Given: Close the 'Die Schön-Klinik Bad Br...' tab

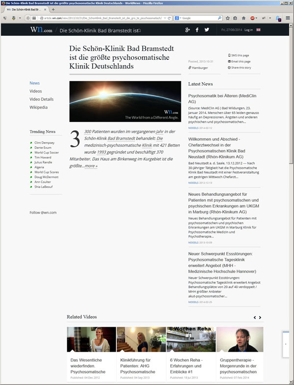Looking at the screenshot, I should click(x=45, y=10).
